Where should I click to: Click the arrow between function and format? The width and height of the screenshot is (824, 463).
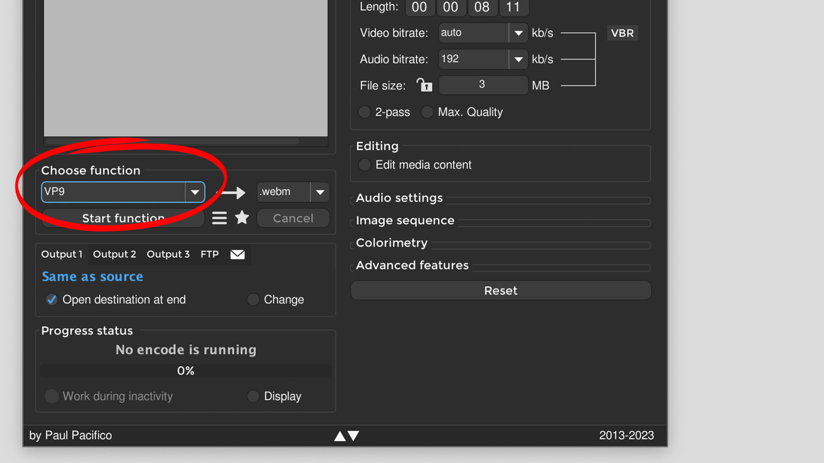pos(232,192)
